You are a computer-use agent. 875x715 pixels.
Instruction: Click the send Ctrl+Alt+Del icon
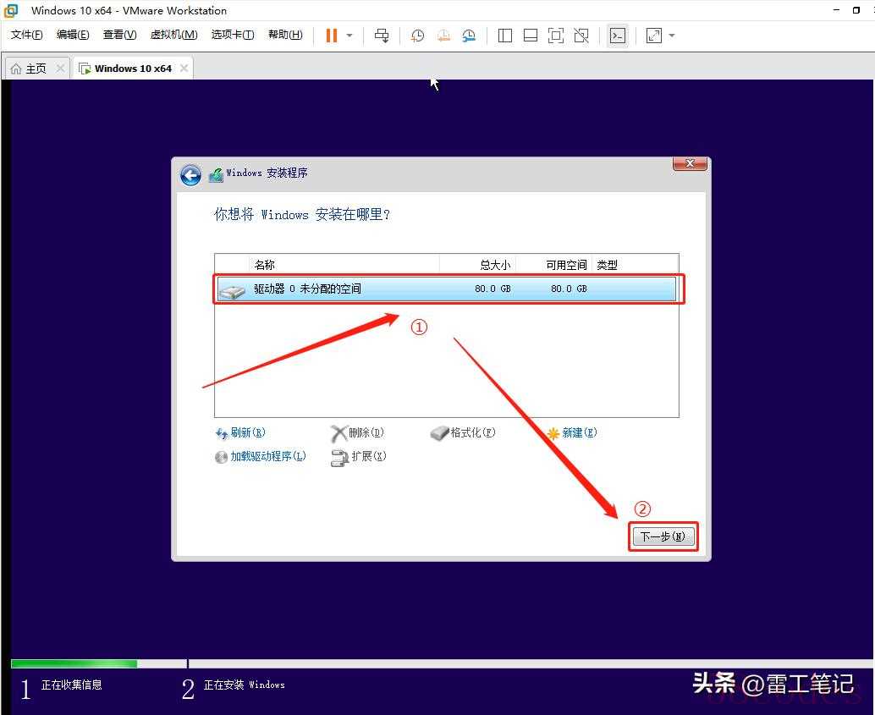382,36
